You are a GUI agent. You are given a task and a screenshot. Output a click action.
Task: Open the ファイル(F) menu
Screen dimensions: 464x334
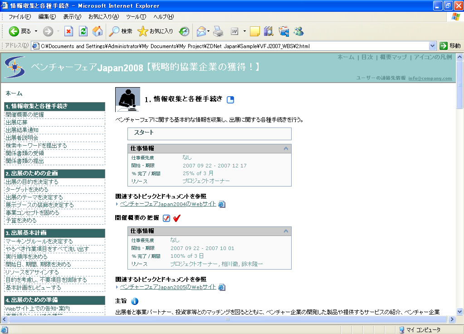(20, 17)
